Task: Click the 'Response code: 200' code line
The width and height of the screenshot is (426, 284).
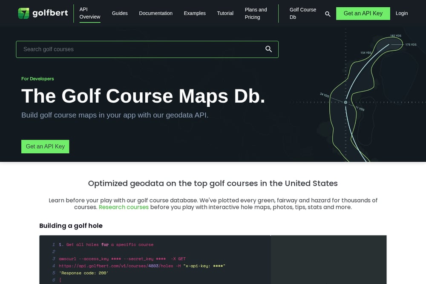Action: point(83,273)
